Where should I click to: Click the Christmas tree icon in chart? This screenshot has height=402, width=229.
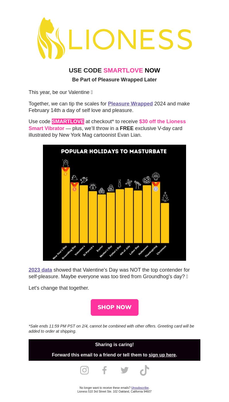[165, 197]
